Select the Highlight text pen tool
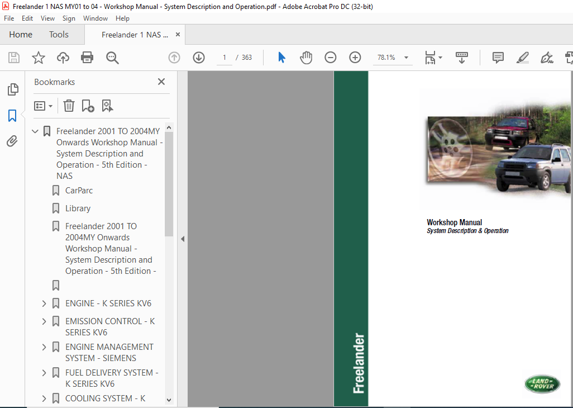Viewport: 573px width, 408px height. (x=523, y=58)
